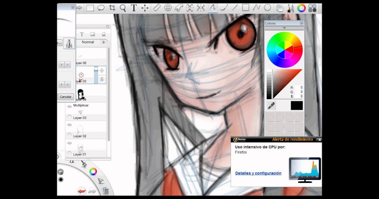Click the eyedropper color picker
Image resolution: width=379 pixels, height=199 pixels.
271,106
